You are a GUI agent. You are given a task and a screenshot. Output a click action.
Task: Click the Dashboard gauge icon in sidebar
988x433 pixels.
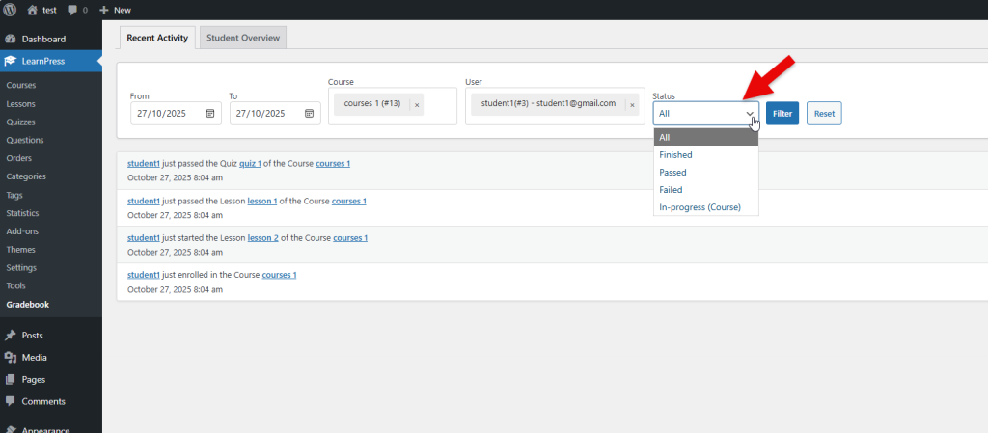(x=11, y=40)
